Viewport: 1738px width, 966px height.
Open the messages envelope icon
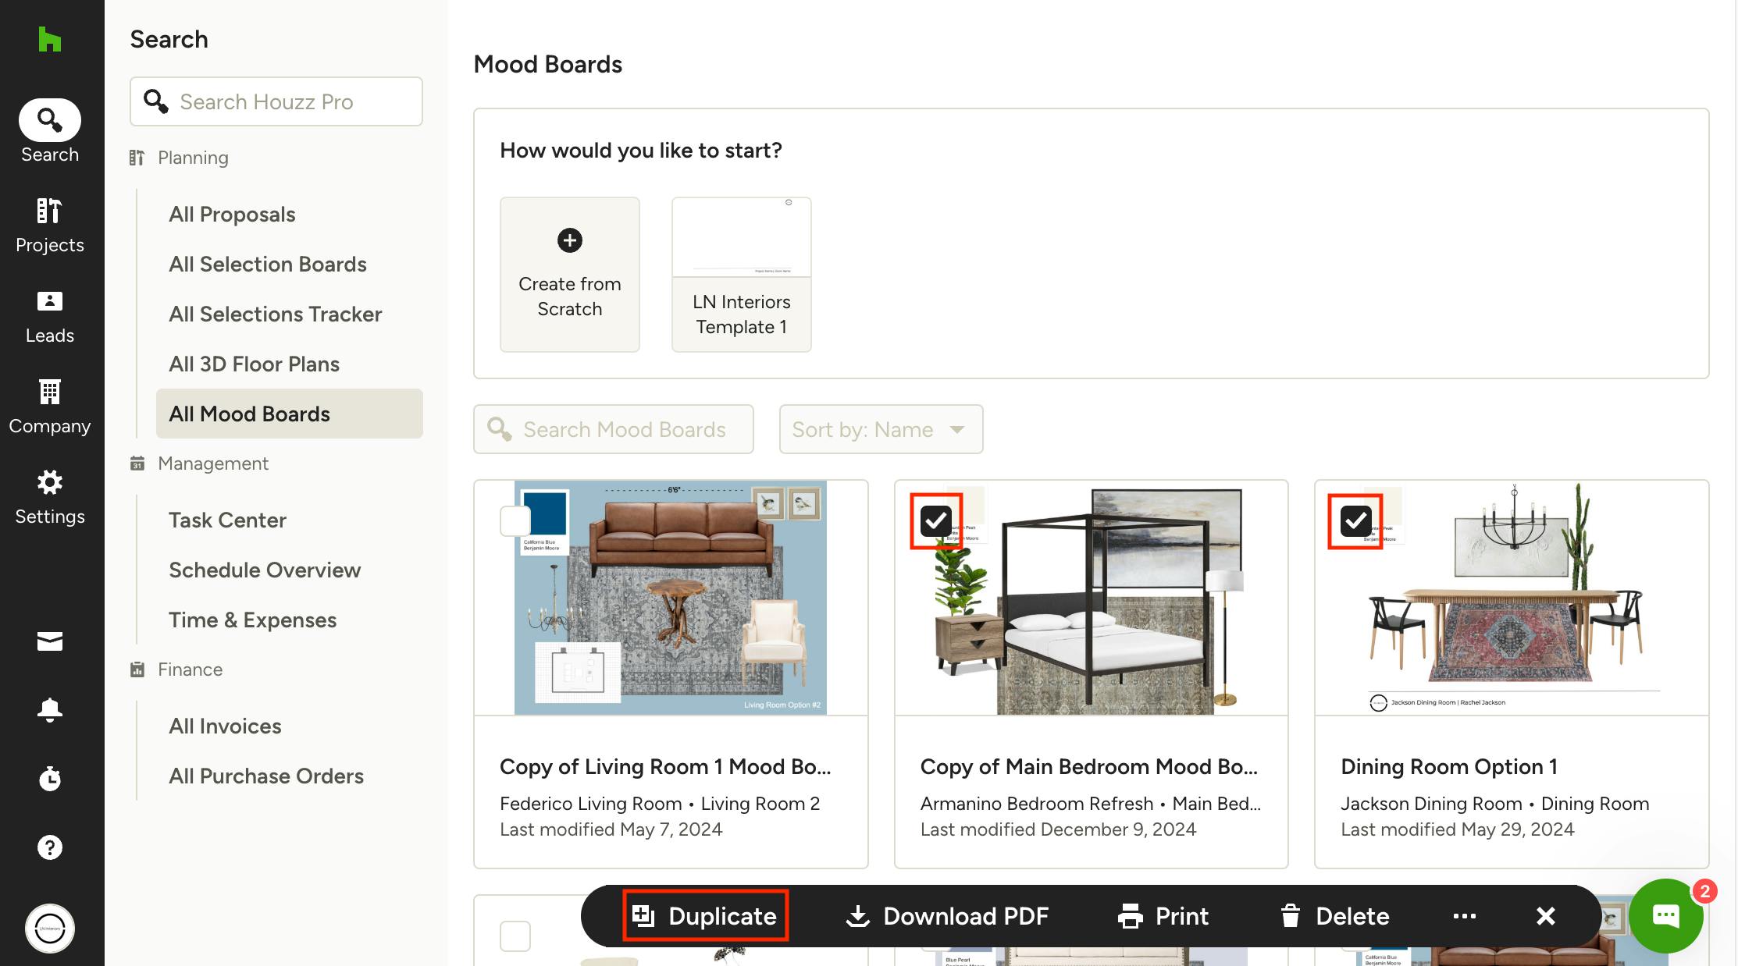tap(49, 641)
